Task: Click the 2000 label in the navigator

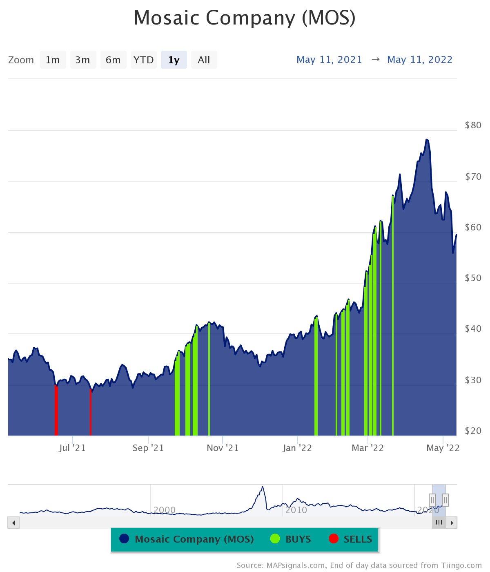Action: coord(164,510)
